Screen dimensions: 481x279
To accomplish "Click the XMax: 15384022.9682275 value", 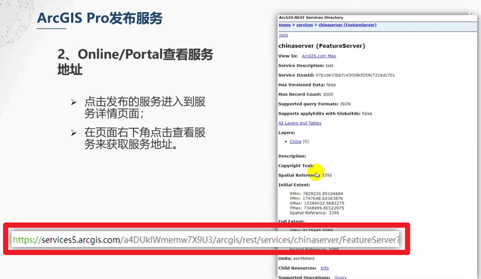I will (x=317, y=204).
